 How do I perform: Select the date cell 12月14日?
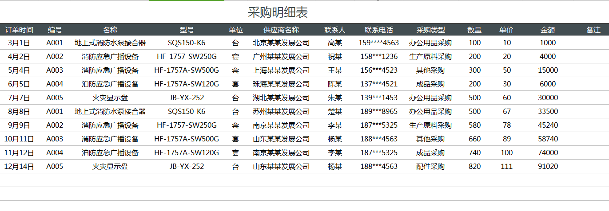(19, 167)
